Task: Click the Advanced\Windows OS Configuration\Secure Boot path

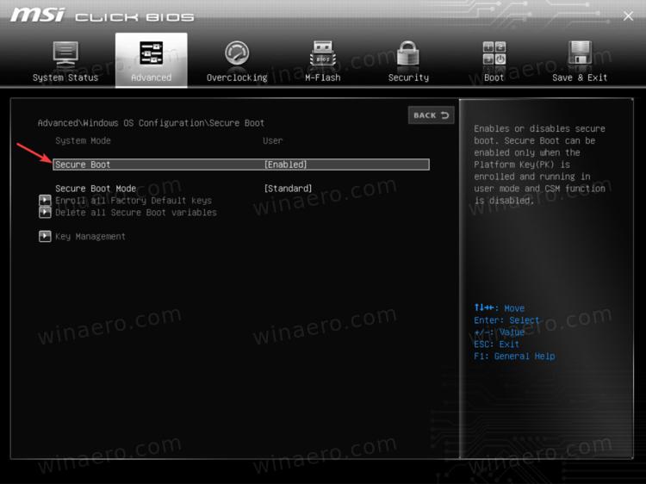Action: [x=151, y=123]
